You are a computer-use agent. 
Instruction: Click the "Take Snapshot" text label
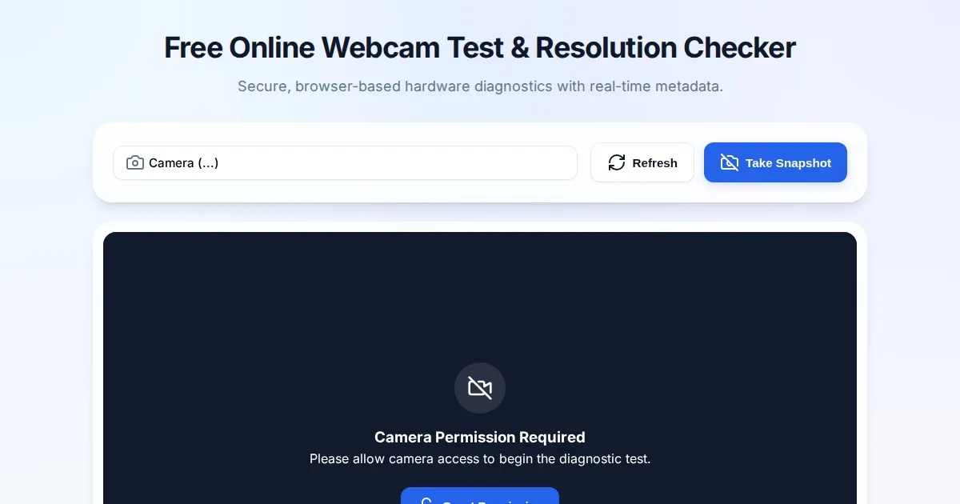coord(788,163)
